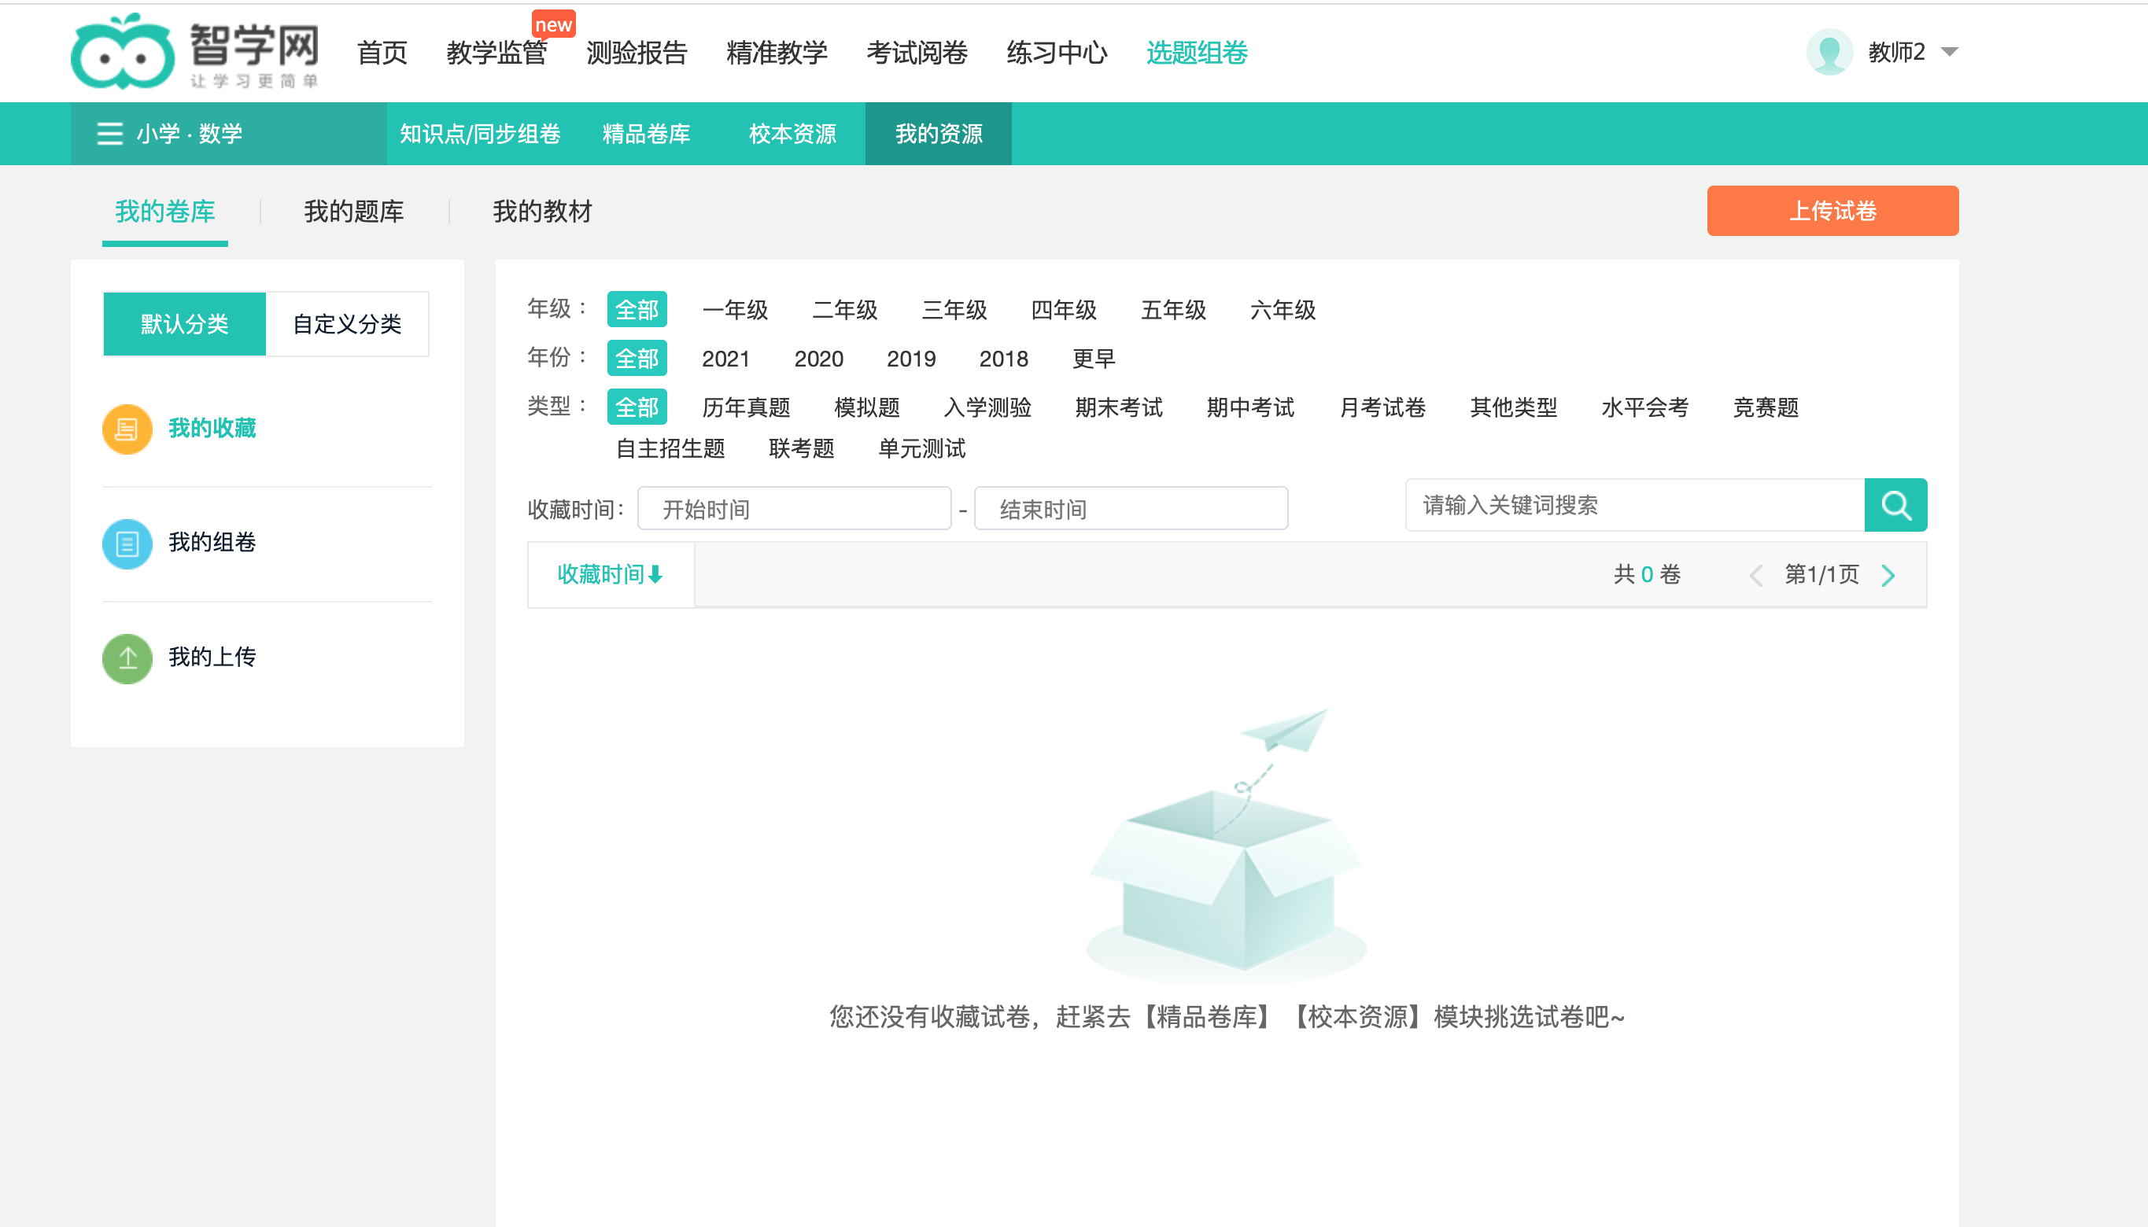
Task: Go to previous page with left chevron
Action: (1756, 575)
